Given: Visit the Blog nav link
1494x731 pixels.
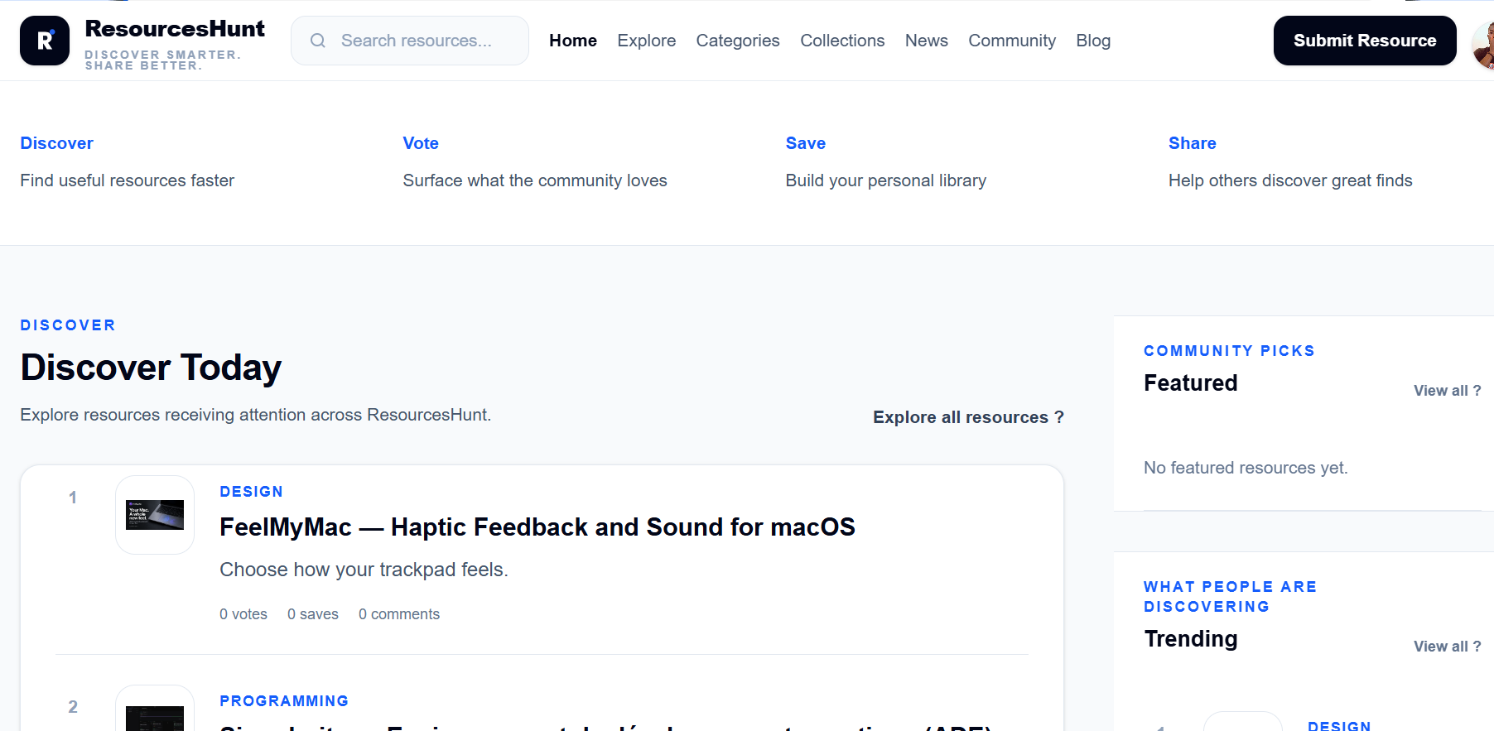Looking at the screenshot, I should 1093,41.
